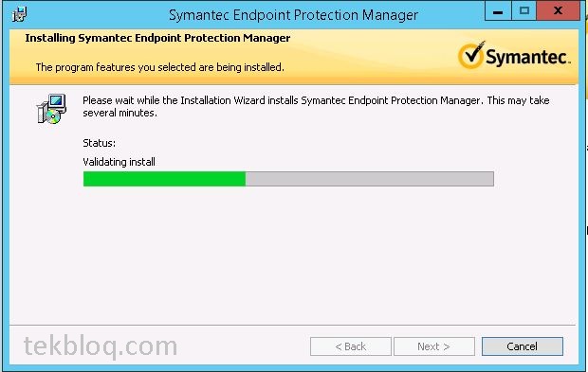Click the green filled portion of progress bar

click(164, 179)
